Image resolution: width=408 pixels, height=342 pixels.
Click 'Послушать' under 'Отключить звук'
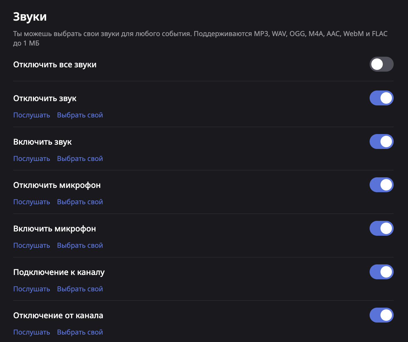pyautogui.click(x=32, y=115)
